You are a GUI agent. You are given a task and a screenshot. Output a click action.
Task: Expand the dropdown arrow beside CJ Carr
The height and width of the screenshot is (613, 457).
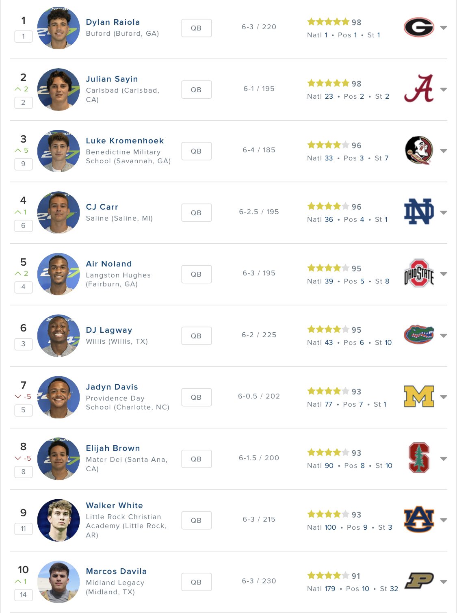pos(444,212)
